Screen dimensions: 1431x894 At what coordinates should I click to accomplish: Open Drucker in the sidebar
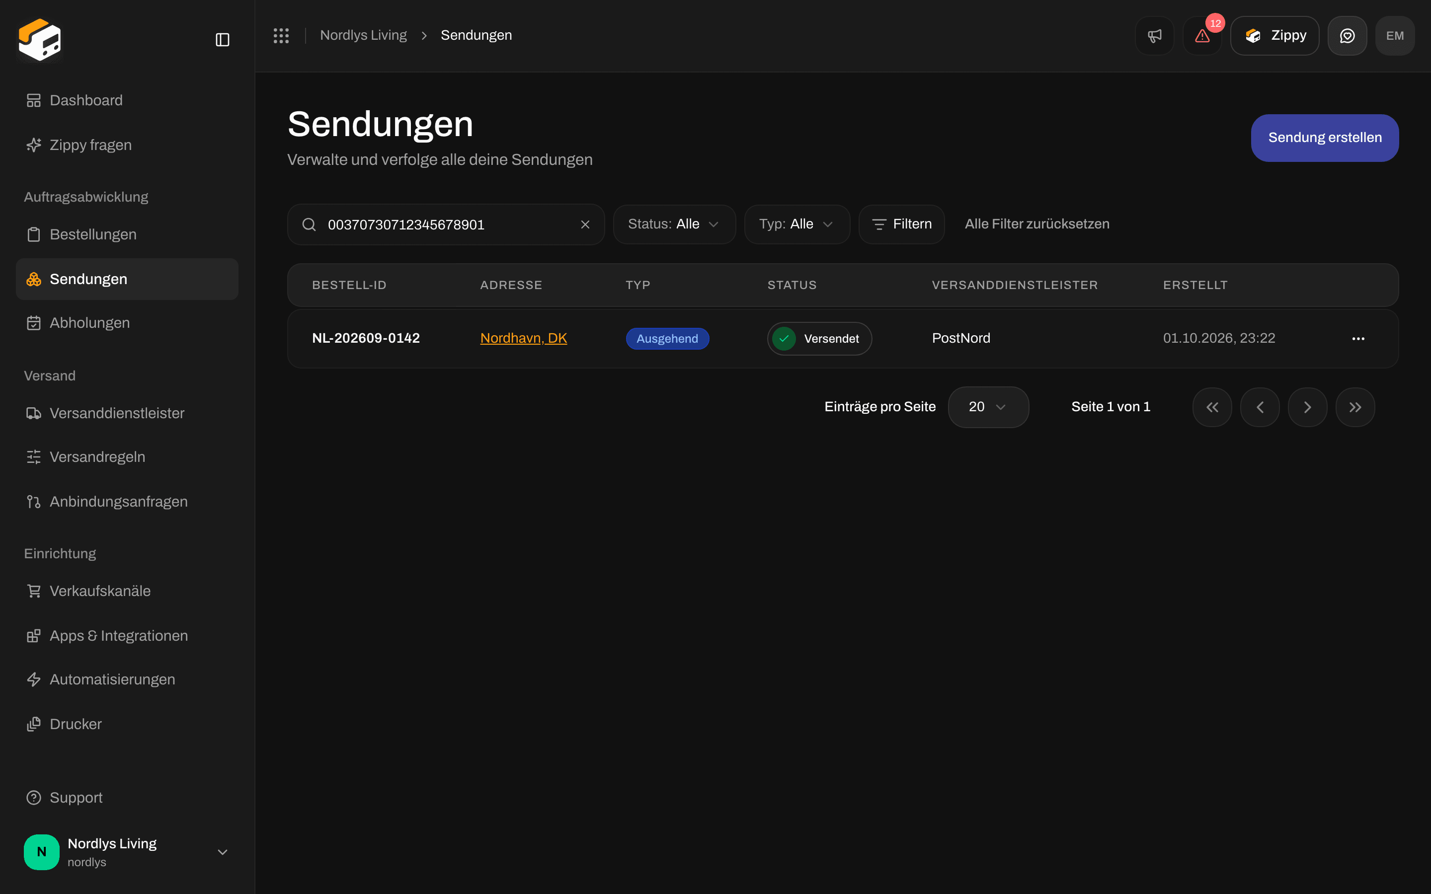click(127, 724)
